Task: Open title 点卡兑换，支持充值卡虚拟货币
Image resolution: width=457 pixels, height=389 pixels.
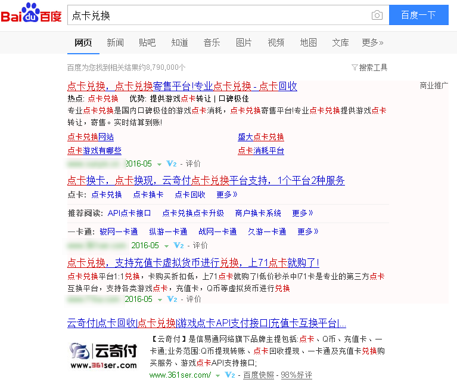Action: coord(193,263)
